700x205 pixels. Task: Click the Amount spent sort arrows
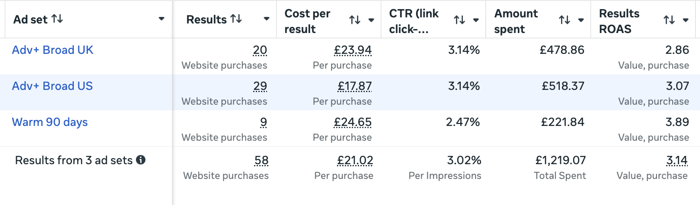click(x=565, y=20)
